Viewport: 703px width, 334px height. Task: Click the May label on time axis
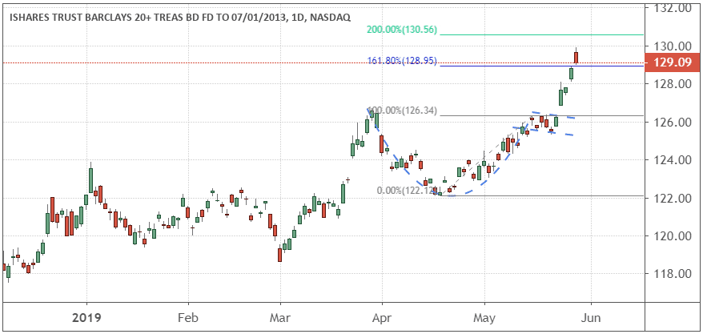[484, 318]
